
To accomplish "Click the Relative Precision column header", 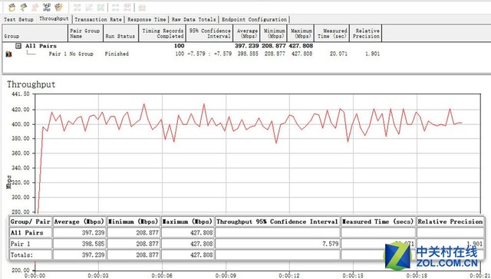I will tap(366, 33).
